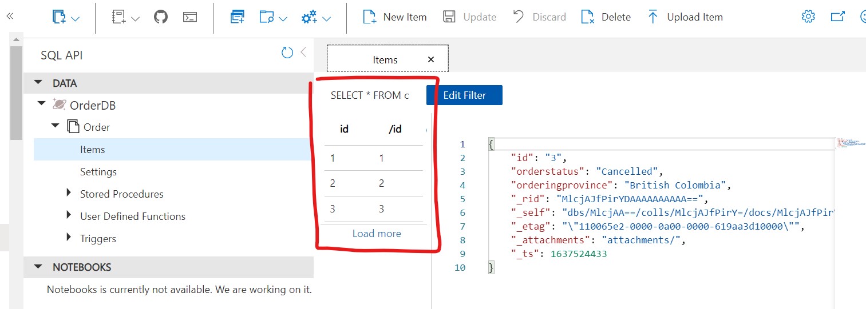Collapse the NOTEBOOKS section
The width and height of the screenshot is (866, 309).
38,267
